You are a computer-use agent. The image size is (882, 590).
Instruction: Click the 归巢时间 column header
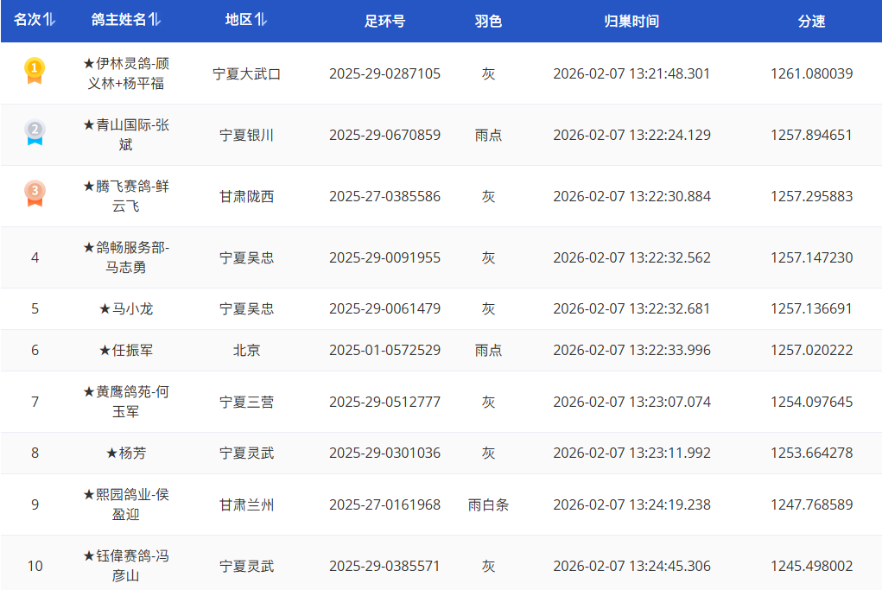point(631,21)
